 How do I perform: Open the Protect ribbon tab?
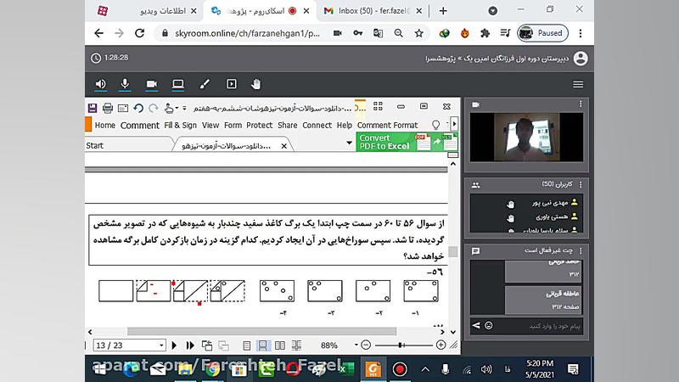pyautogui.click(x=260, y=125)
